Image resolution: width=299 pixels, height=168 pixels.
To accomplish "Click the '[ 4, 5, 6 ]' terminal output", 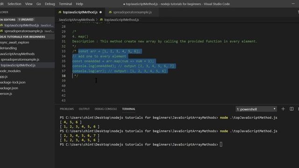I will (x=71, y=122).
